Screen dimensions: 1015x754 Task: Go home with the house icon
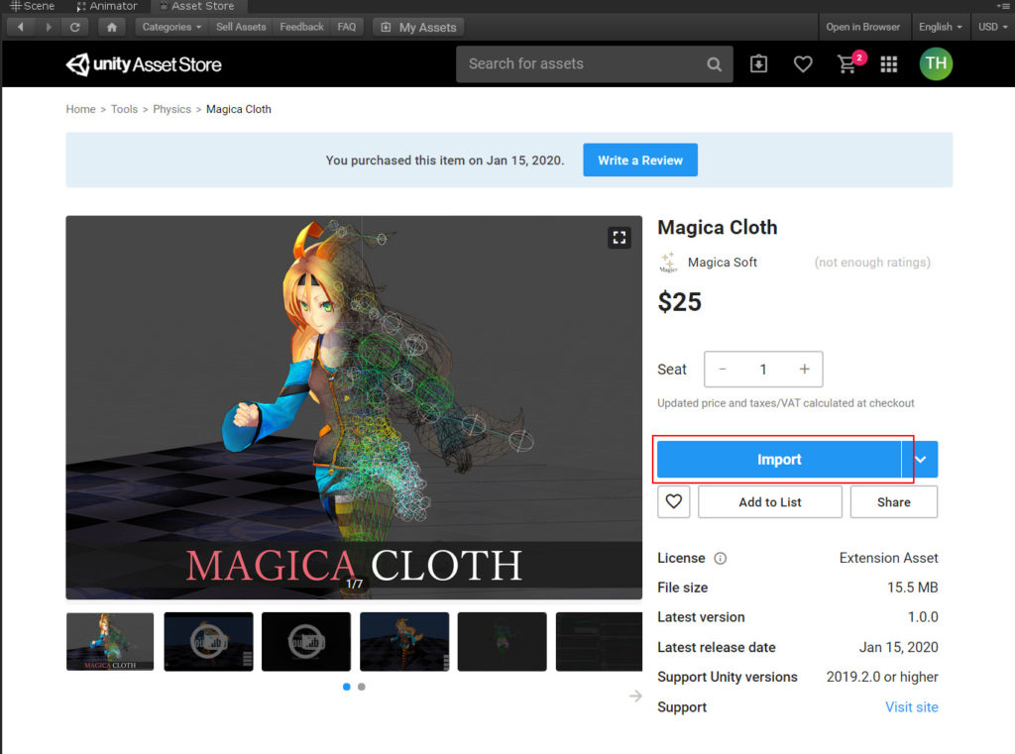pos(111,27)
